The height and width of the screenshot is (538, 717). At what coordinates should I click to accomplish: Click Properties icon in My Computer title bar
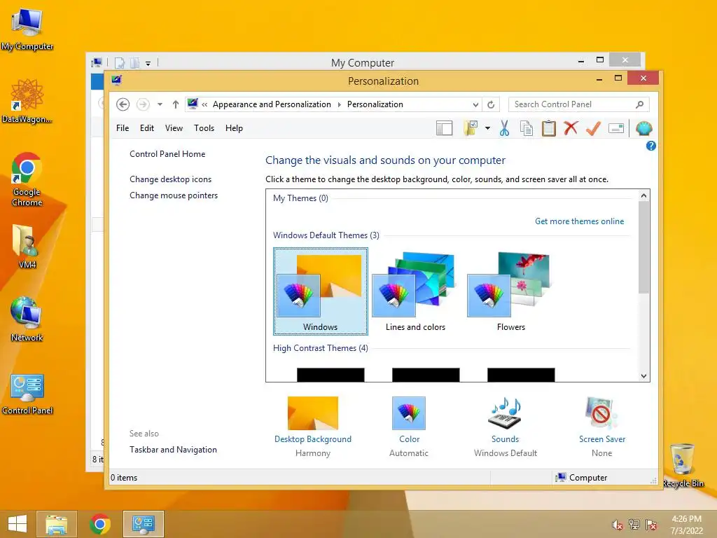coord(120,62)
